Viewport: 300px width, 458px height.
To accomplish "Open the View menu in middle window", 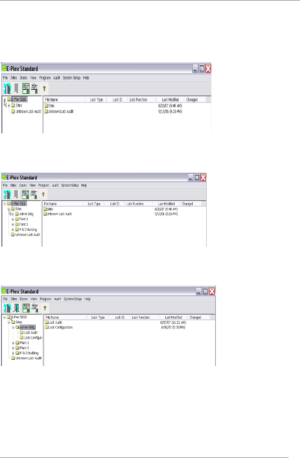I will click(x=32, y=185).
